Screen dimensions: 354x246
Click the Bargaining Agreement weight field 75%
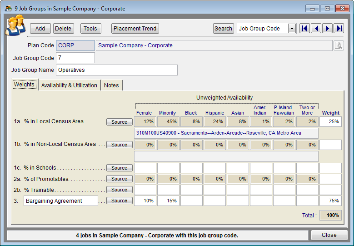(x=330, y=201)
